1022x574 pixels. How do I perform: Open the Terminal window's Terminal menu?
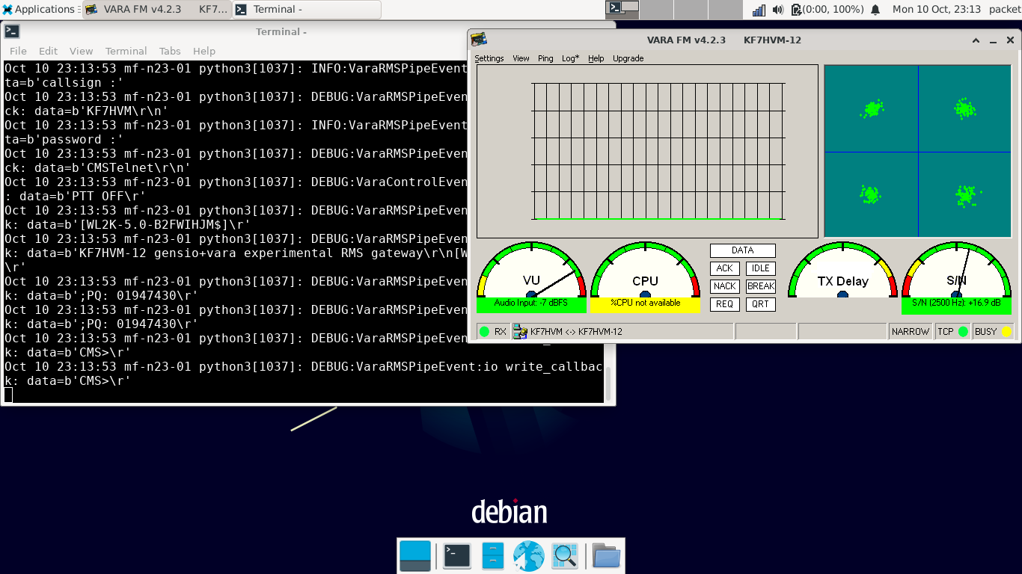pos(126,51)
